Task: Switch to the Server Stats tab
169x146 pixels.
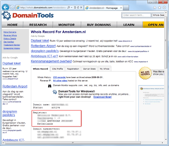Action: 89,69
